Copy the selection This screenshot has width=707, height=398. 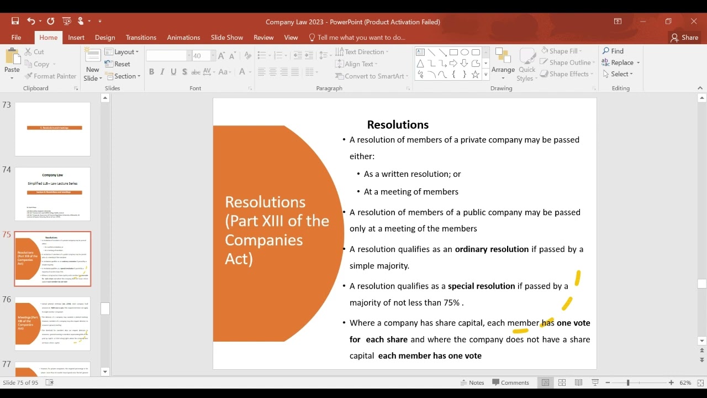pos(37,64)
